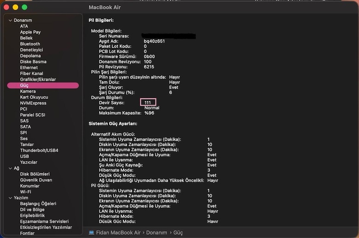Click the Durum value Normal
The width and height of the screenshot is (359, 238).
point(152,108)
